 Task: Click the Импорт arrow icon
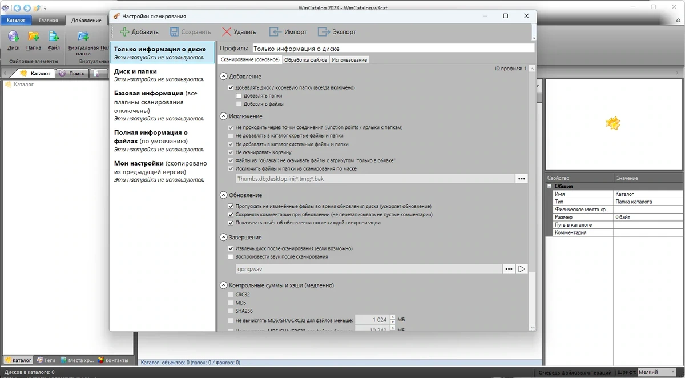pos(276,32)
